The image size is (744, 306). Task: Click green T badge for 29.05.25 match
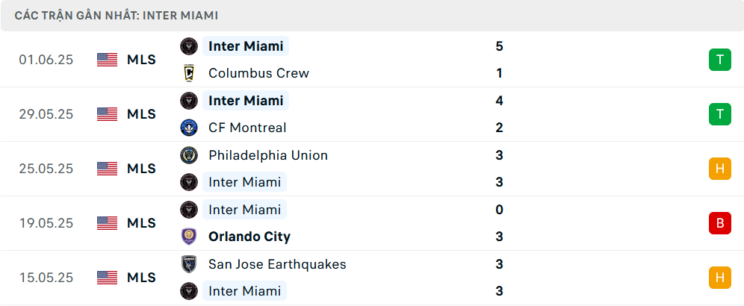[x=719, y=114]
